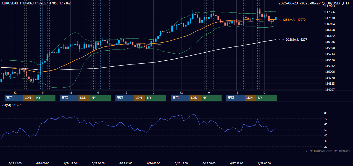Click RSI scale value 50
Screen dimensions: 353x166
(x=326, y=130)
